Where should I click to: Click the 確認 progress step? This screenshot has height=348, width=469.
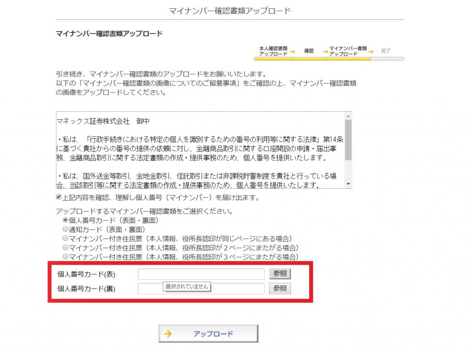pyautogui.click(x=309, y=51)
